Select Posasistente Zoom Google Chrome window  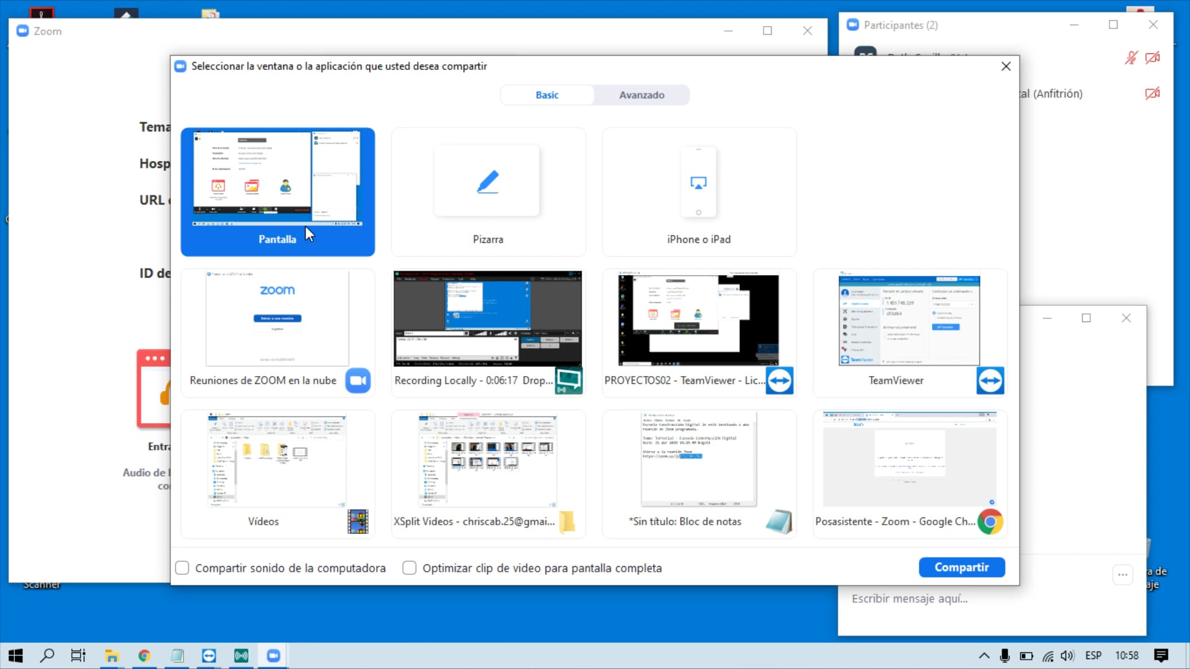910,474
